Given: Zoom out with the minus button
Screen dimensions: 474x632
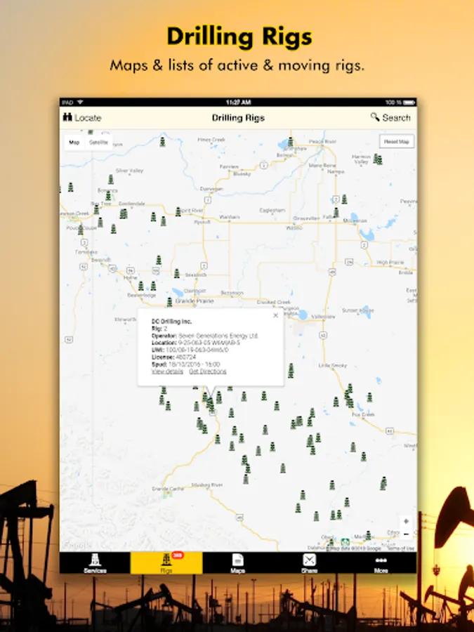Looking at the screenshot, I should 406,534.
